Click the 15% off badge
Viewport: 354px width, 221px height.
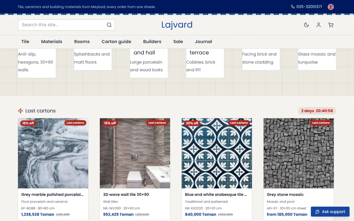pos(110,123)
